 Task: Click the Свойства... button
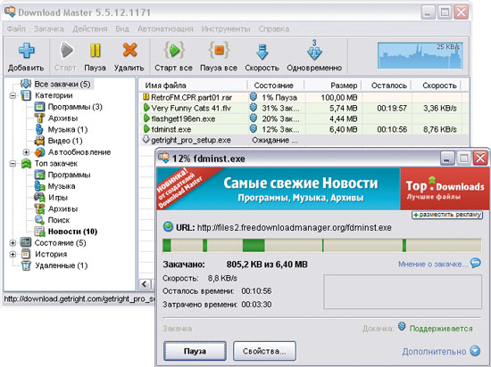pyautogui.click(x=264, y=351)
